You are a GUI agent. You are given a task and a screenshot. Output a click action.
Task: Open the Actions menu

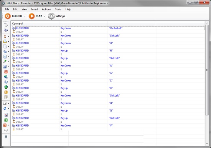pyautogui.click(x=46, y=9)
